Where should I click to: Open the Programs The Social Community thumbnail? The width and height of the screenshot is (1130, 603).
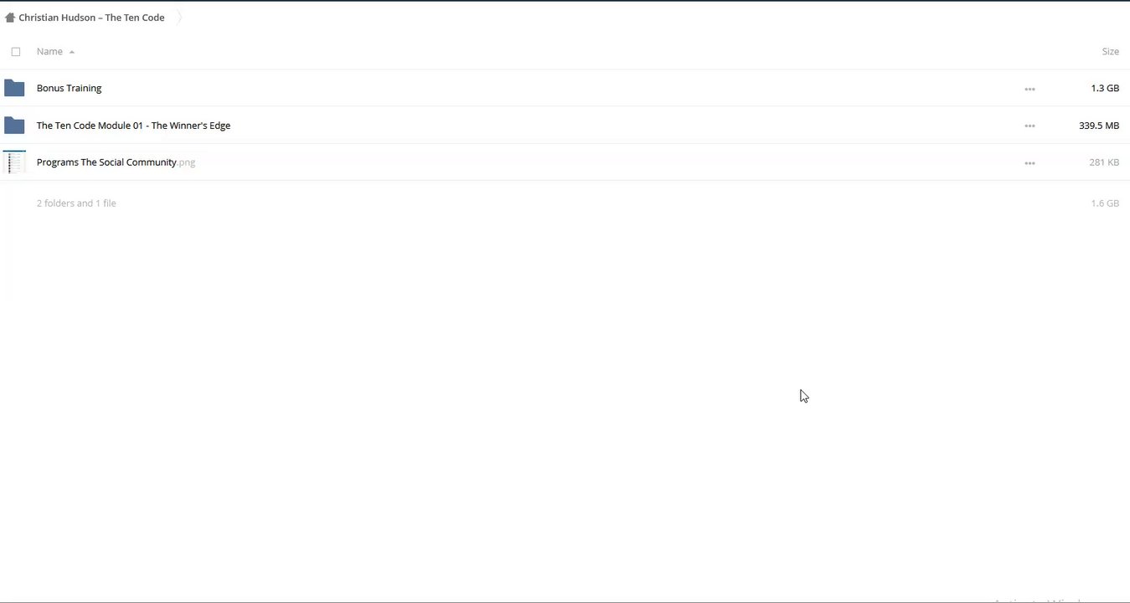[14, 162]
